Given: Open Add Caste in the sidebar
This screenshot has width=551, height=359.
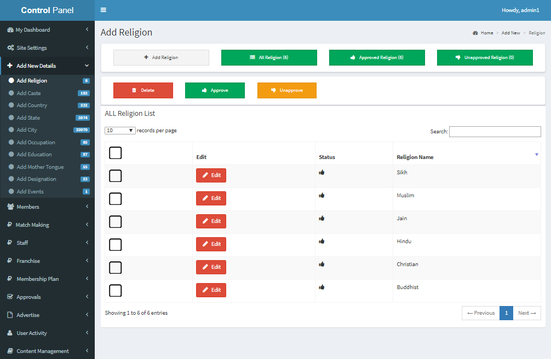Looking at the screenshot, I should (48, 93).
